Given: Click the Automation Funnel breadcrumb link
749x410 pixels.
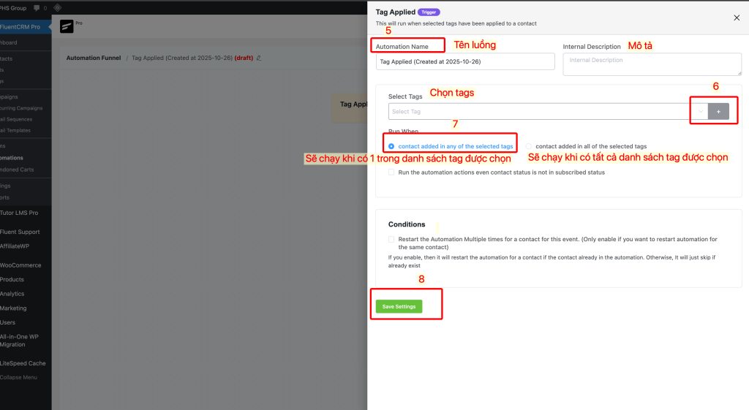Looking at the screenshot, I should 94,58.
